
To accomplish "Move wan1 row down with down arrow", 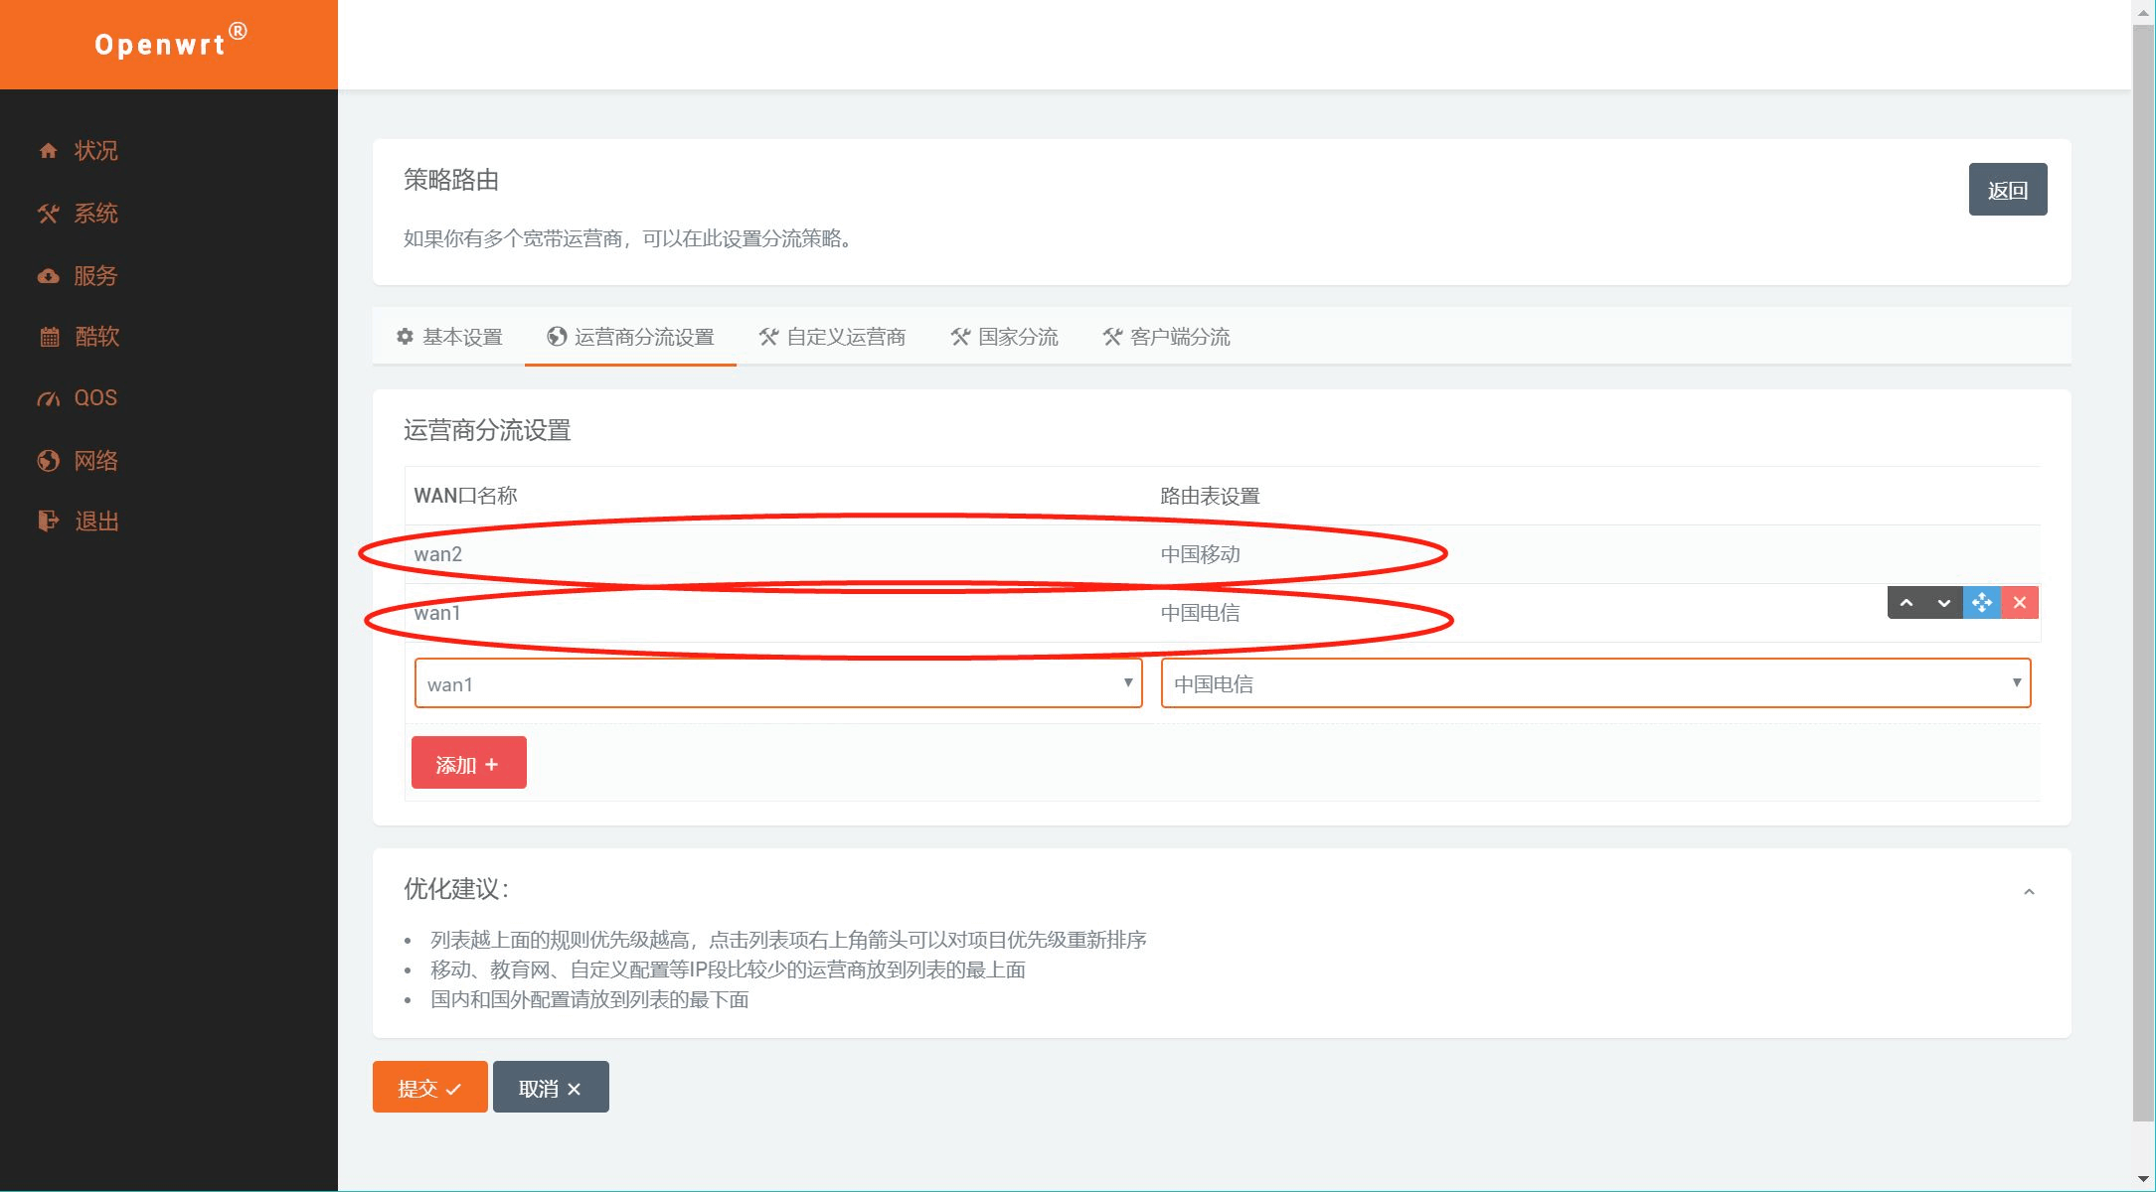I will pyautogui.click(x=1944, y=603).
